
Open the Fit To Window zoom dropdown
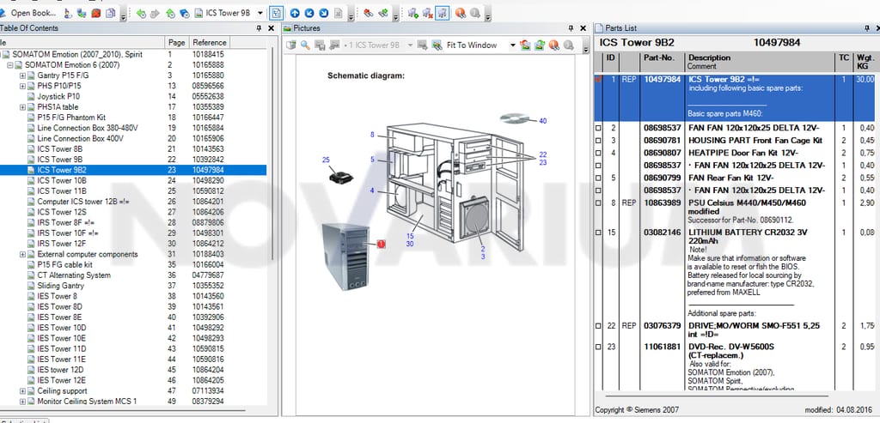pyautogui.click(x=512, y=45)
